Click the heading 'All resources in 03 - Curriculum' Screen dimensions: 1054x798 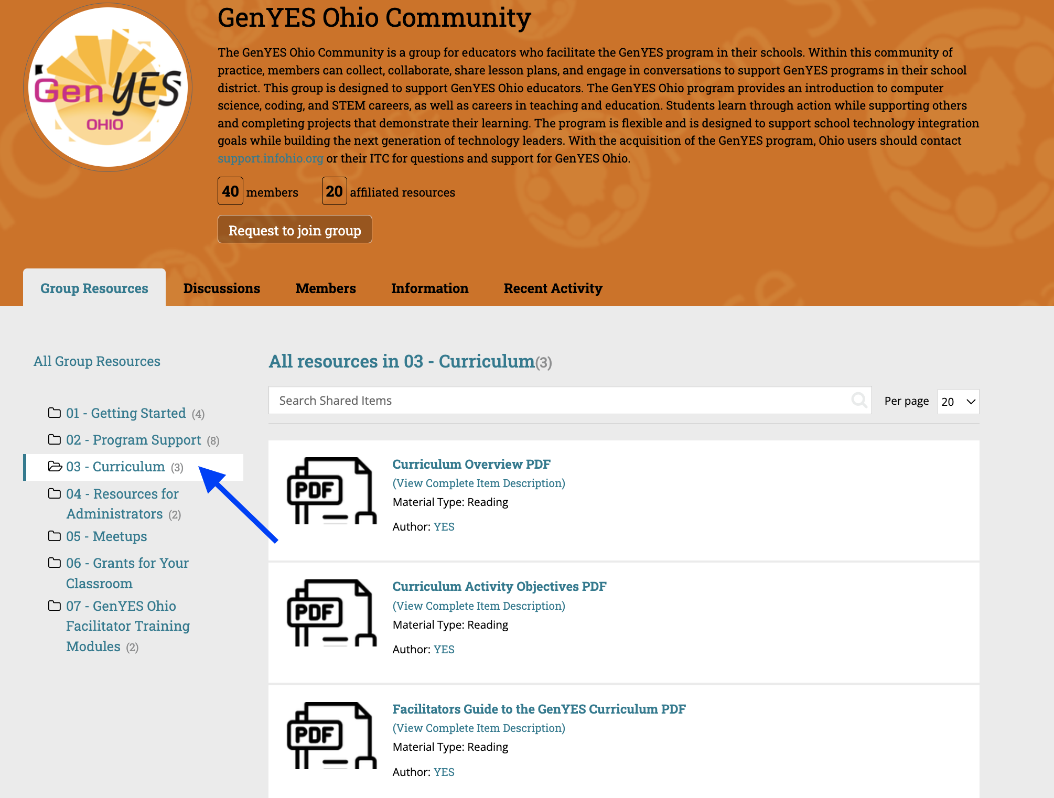(402, 361)
